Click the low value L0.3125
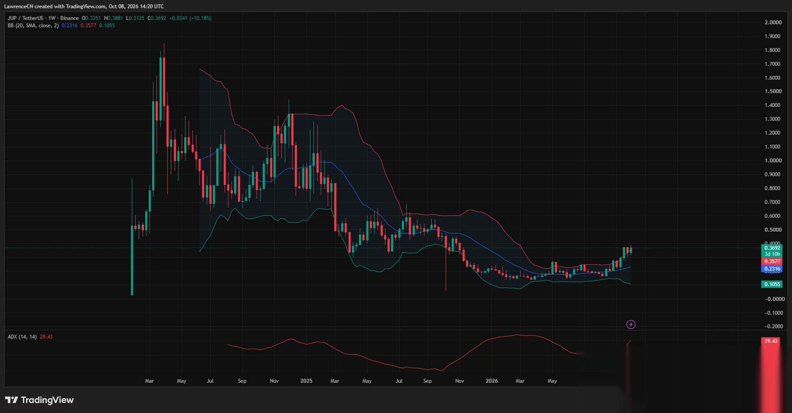The height and width of the screenshot is (413, 792). click(135, 18)
